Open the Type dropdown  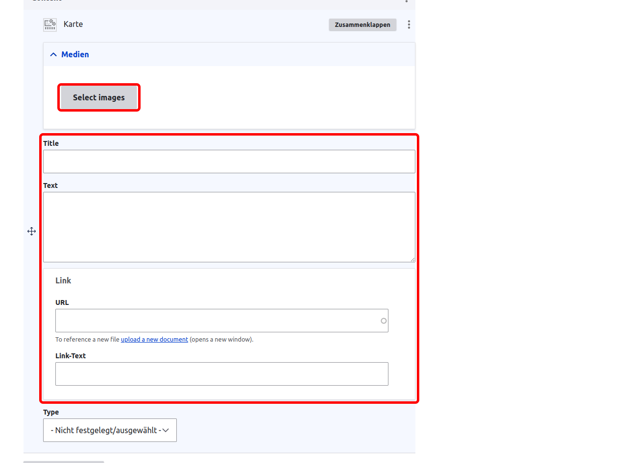click(110, 430)
